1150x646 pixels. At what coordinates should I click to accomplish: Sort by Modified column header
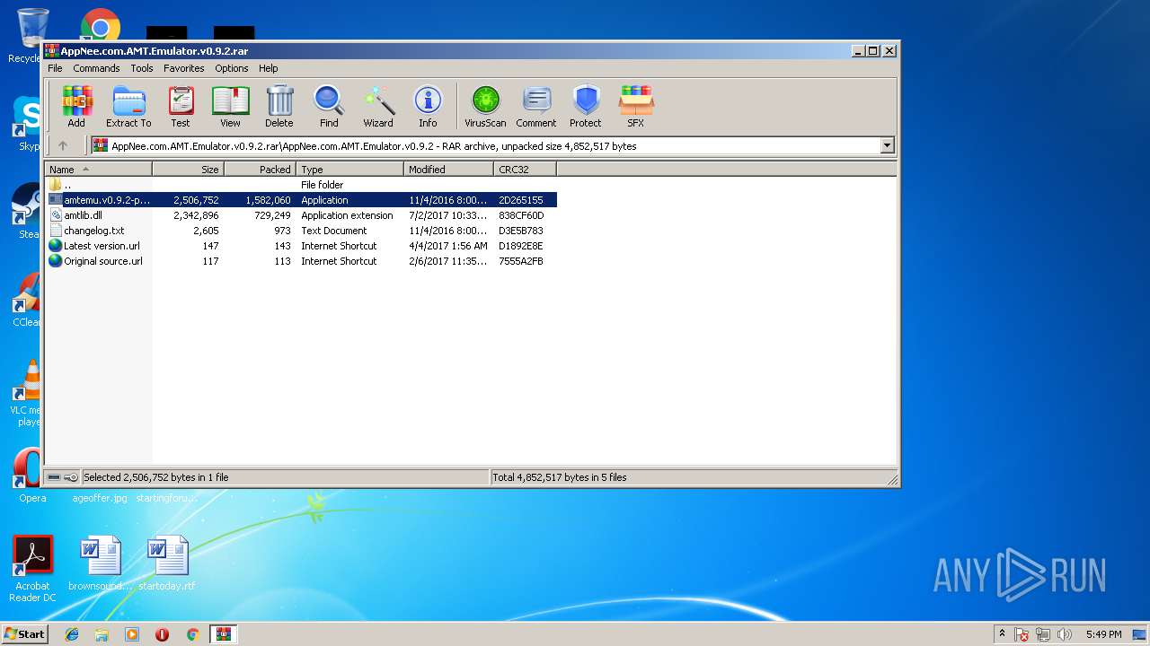click(448, 169)
